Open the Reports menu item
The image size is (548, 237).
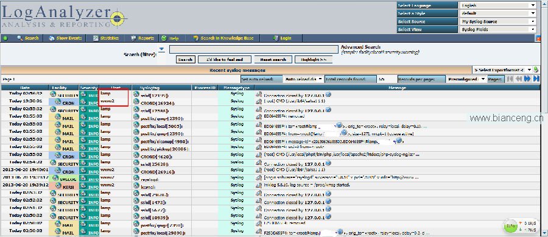142,38
